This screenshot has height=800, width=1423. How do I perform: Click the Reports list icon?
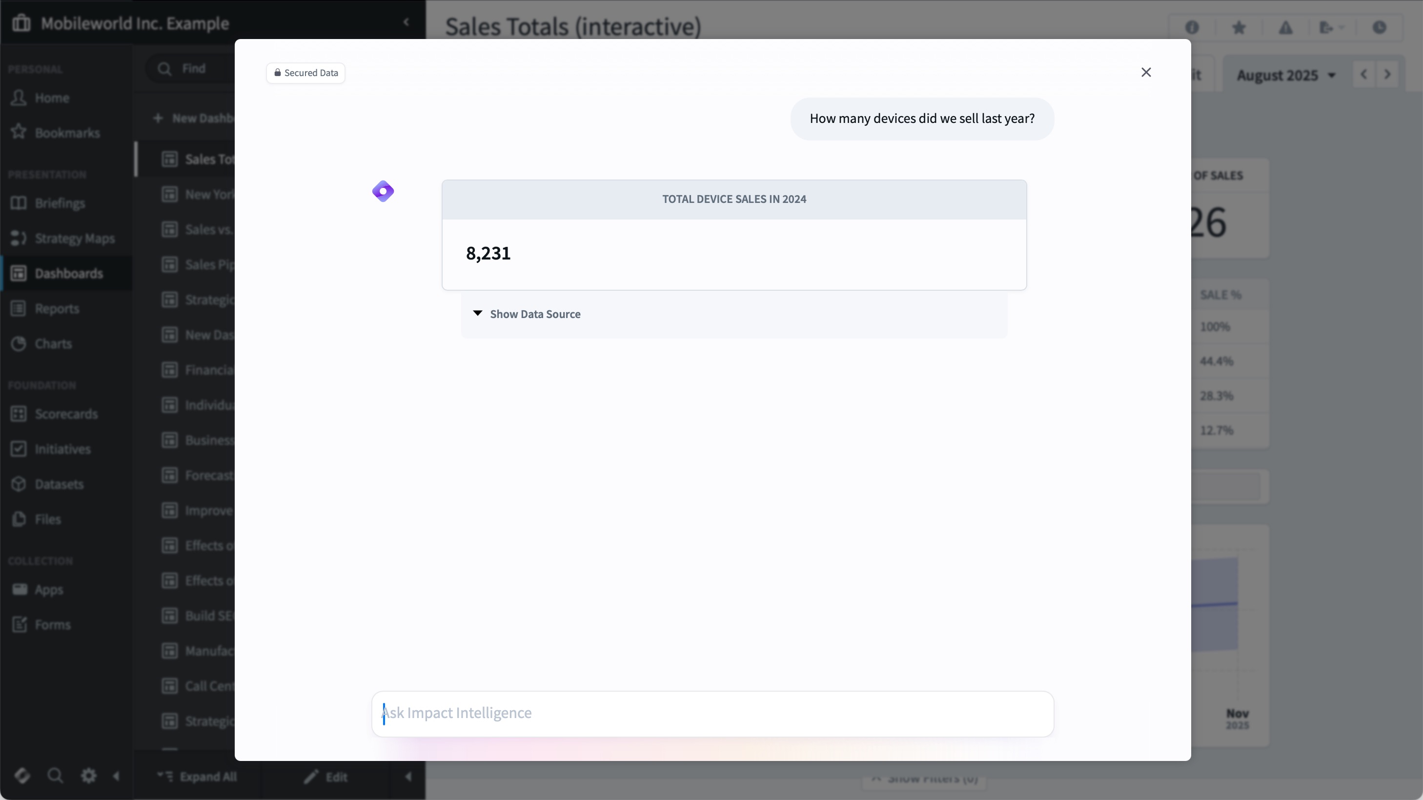click(x=19, y=308)
